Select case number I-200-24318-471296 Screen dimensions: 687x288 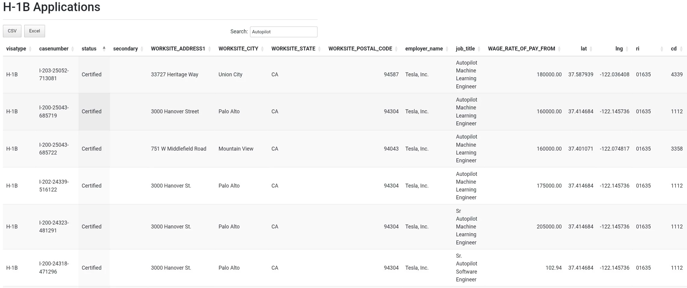tap(54, 268)
